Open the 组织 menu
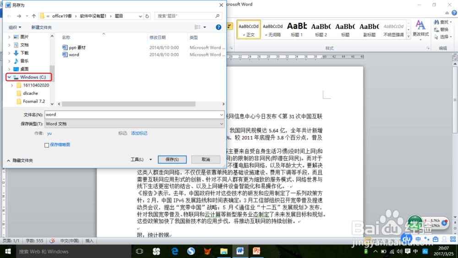458x258 pixels. tap(15, 27)
